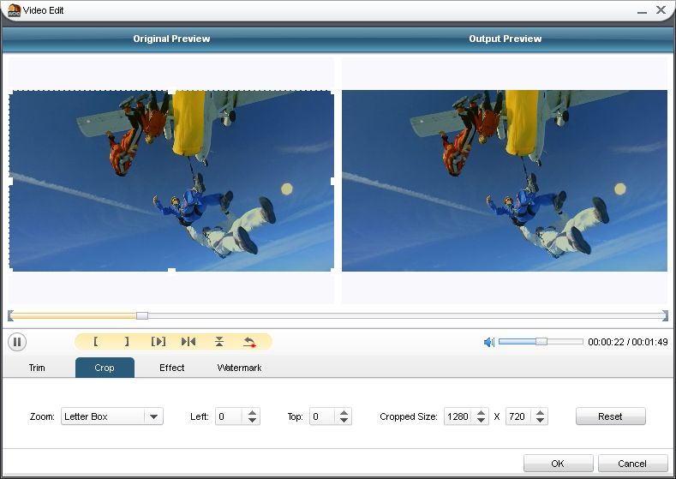676x479 pixels.
Task: Set trim end with right bracket icon
Action: 127,341
